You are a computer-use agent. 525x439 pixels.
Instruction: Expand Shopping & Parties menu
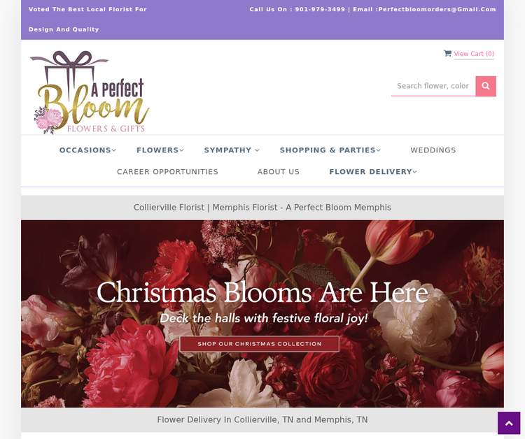point(330,150)
